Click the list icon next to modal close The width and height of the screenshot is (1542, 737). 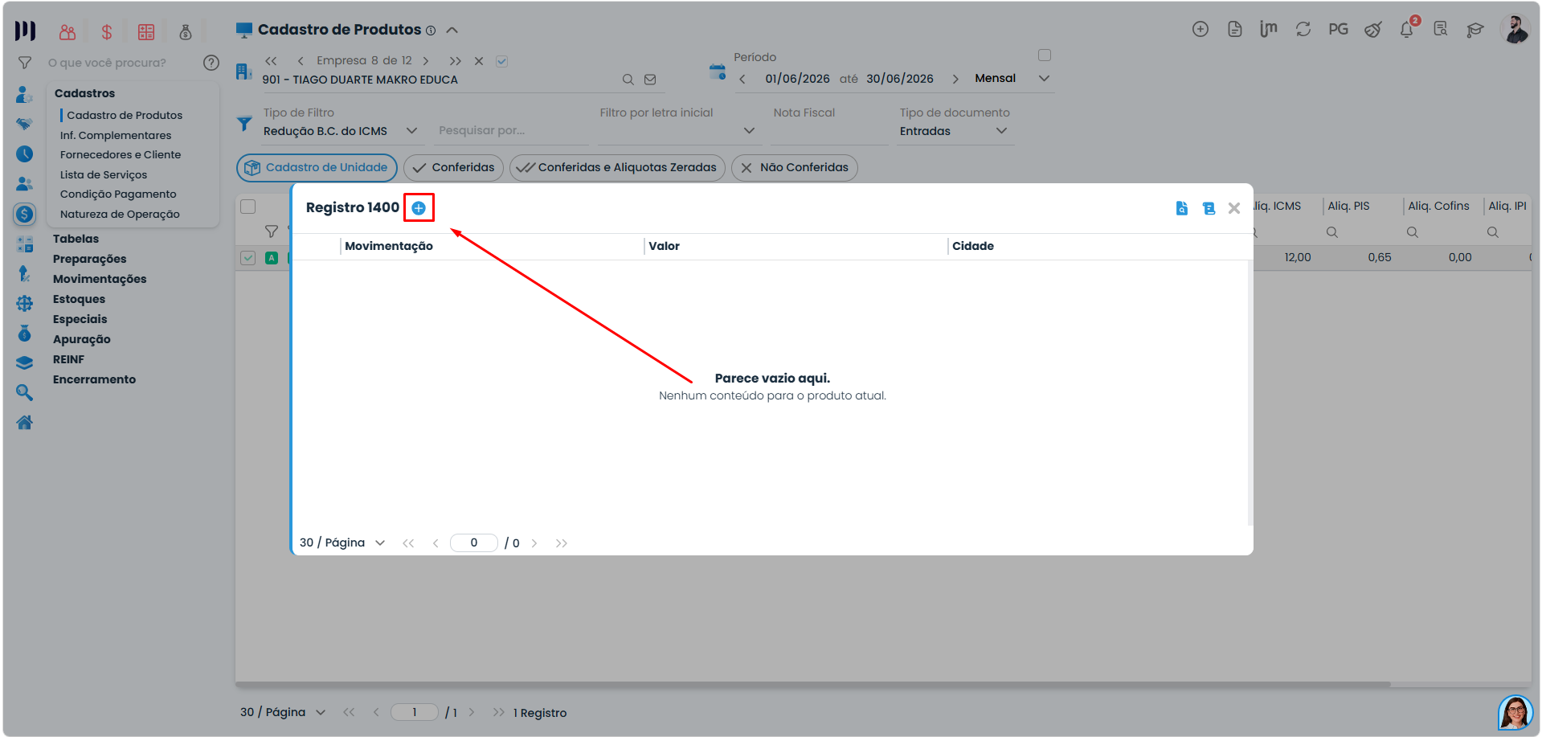pyautogui.click(x=1209, y=208)
